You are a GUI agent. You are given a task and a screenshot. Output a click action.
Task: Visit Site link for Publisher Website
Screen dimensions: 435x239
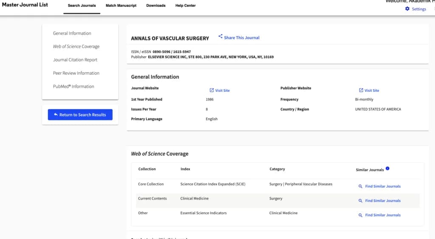click(372, 91)
